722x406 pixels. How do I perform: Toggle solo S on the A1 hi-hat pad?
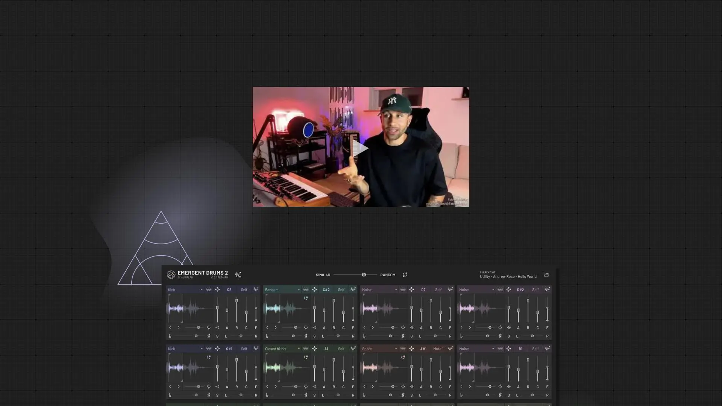pyautogui.click(x=314, y=395)
